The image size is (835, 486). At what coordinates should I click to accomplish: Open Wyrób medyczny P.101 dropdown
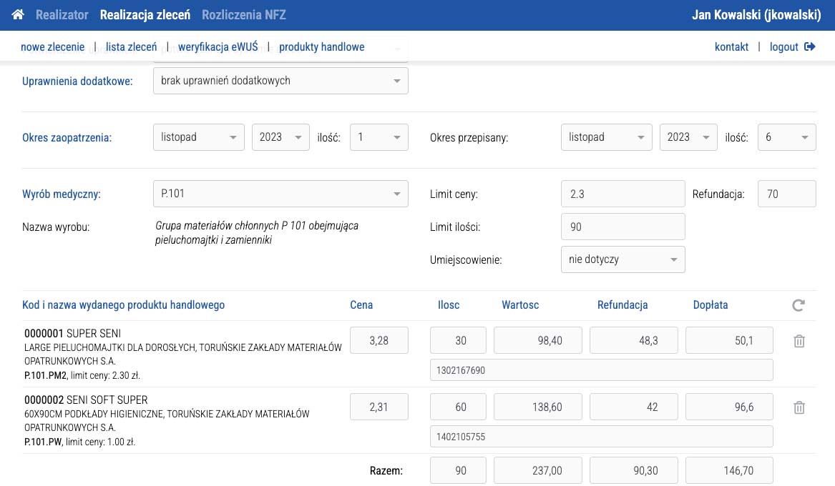tap(280, 194)
